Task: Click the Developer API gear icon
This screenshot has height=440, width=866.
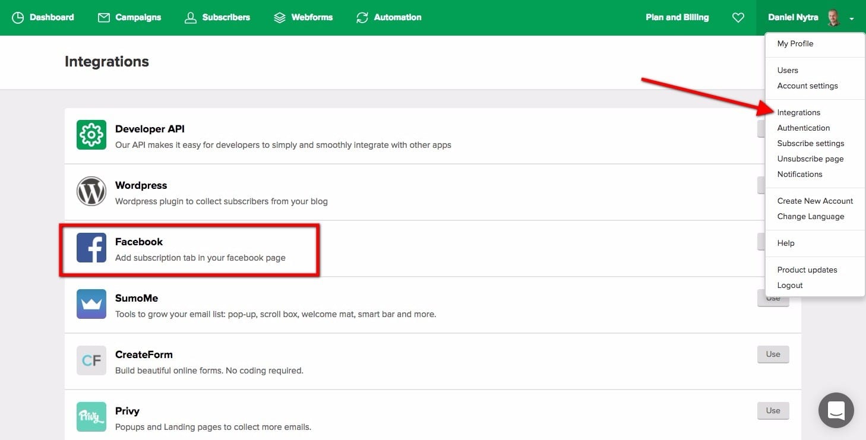Action: click(91, 135)
